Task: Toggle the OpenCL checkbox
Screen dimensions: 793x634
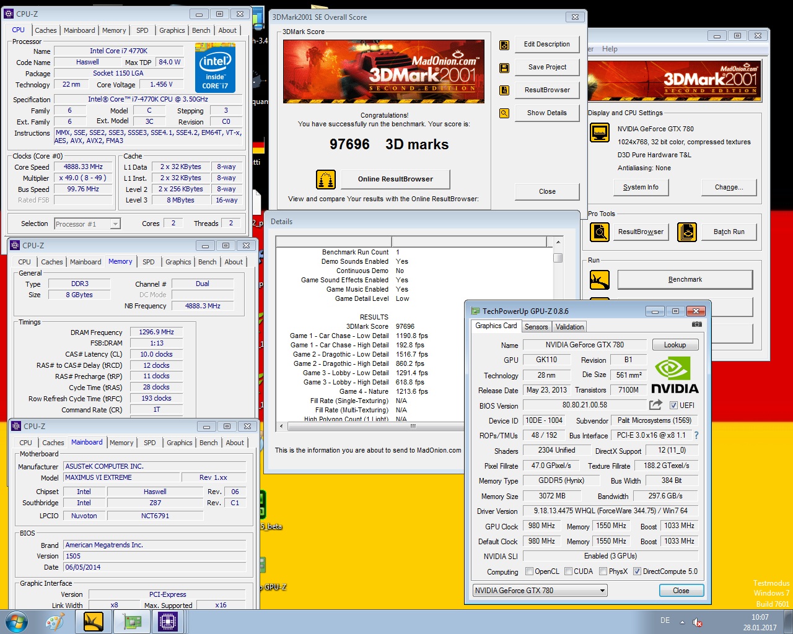Action: point(529,571)
